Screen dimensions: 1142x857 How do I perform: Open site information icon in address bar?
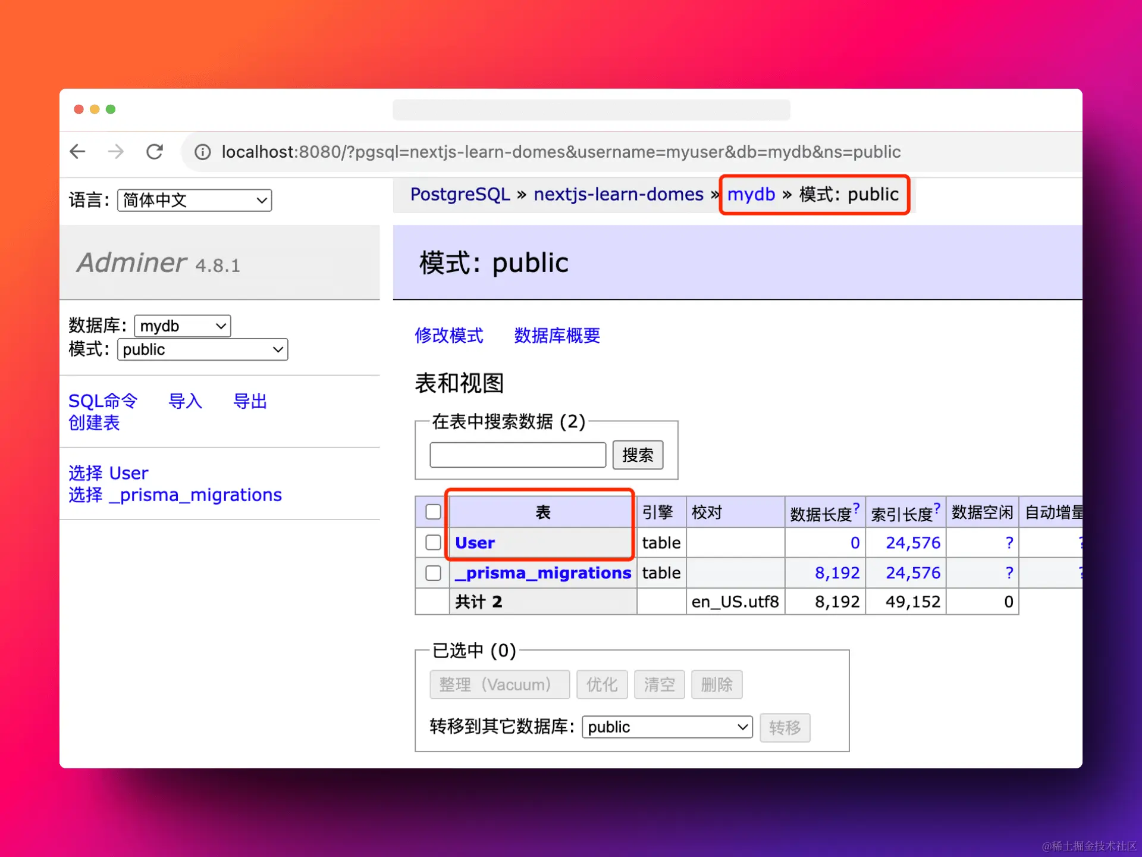(202, 152)
